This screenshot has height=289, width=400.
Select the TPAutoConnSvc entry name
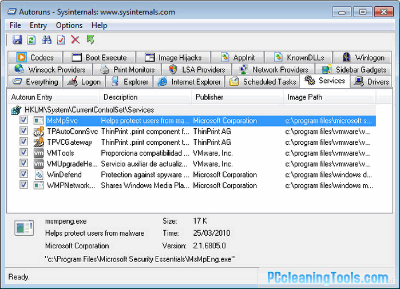[x=73, y=132]
